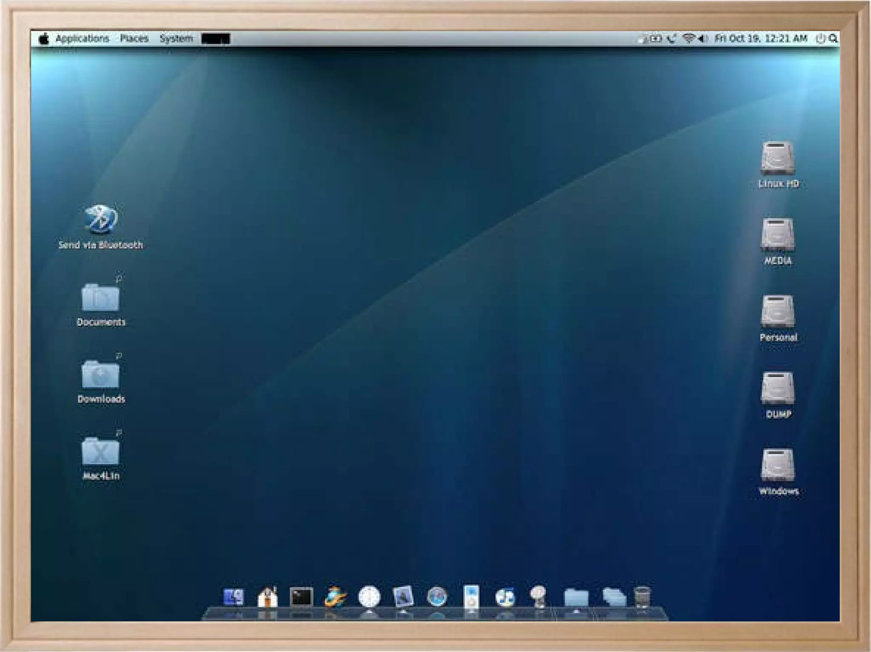Click the Apple logo in top panel
The image size is (871, 652).
point(44,39)
